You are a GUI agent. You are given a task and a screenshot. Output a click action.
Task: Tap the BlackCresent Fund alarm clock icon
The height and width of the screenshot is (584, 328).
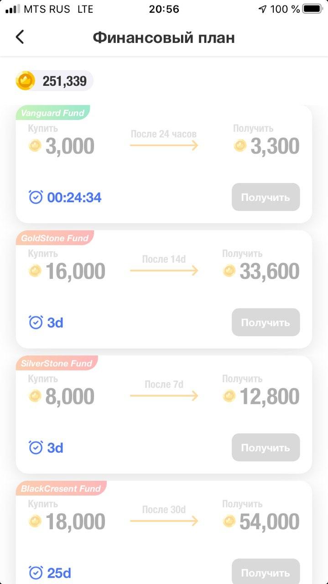(x=36, y=573)
